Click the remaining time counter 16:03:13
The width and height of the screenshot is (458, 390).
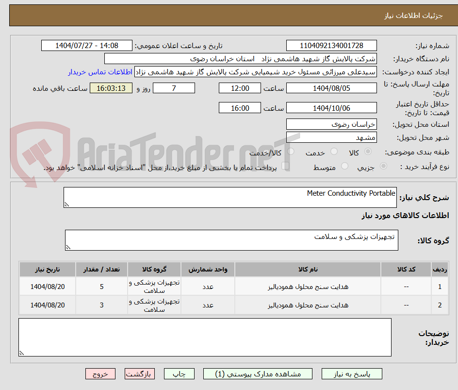coord(111,88)
